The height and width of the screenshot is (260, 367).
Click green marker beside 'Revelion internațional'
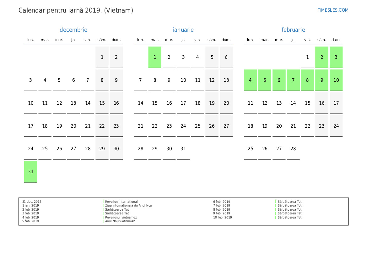103,202
